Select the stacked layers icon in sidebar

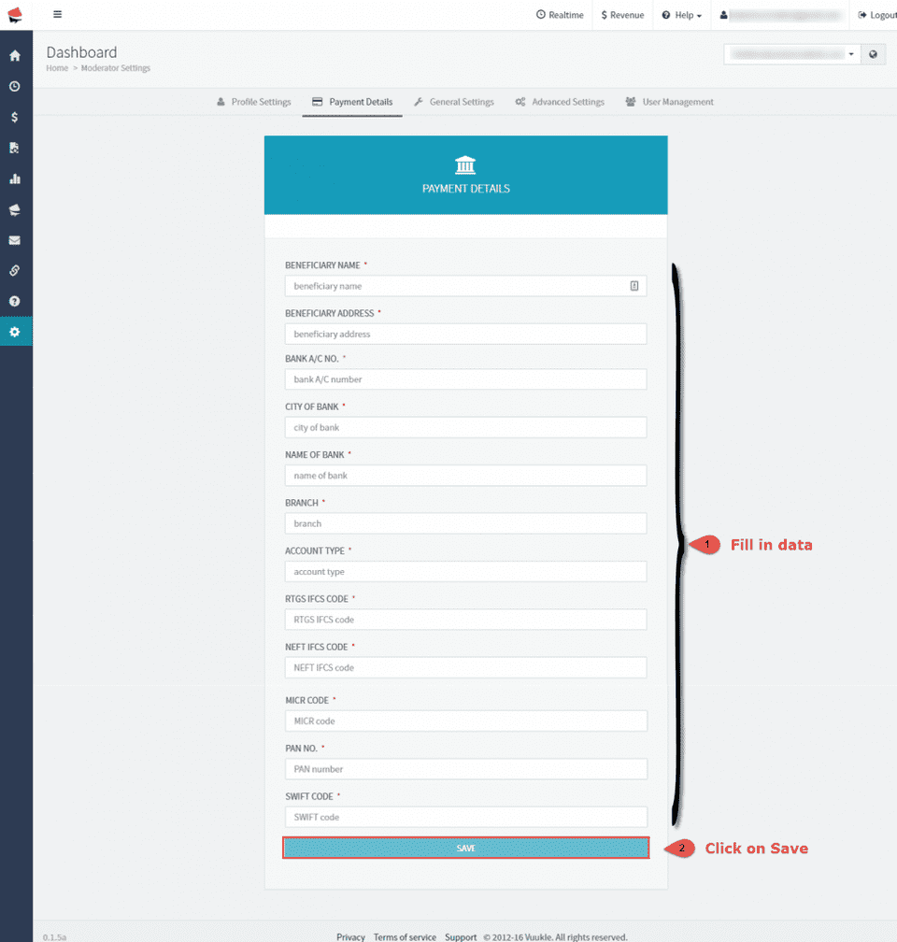point(16,209)
